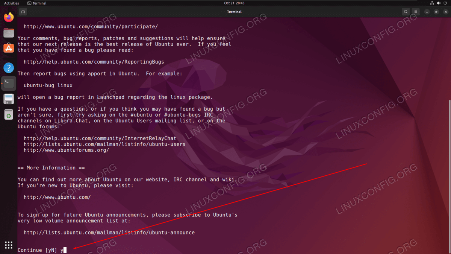Select the Terminal dock icon

[9, 83]
